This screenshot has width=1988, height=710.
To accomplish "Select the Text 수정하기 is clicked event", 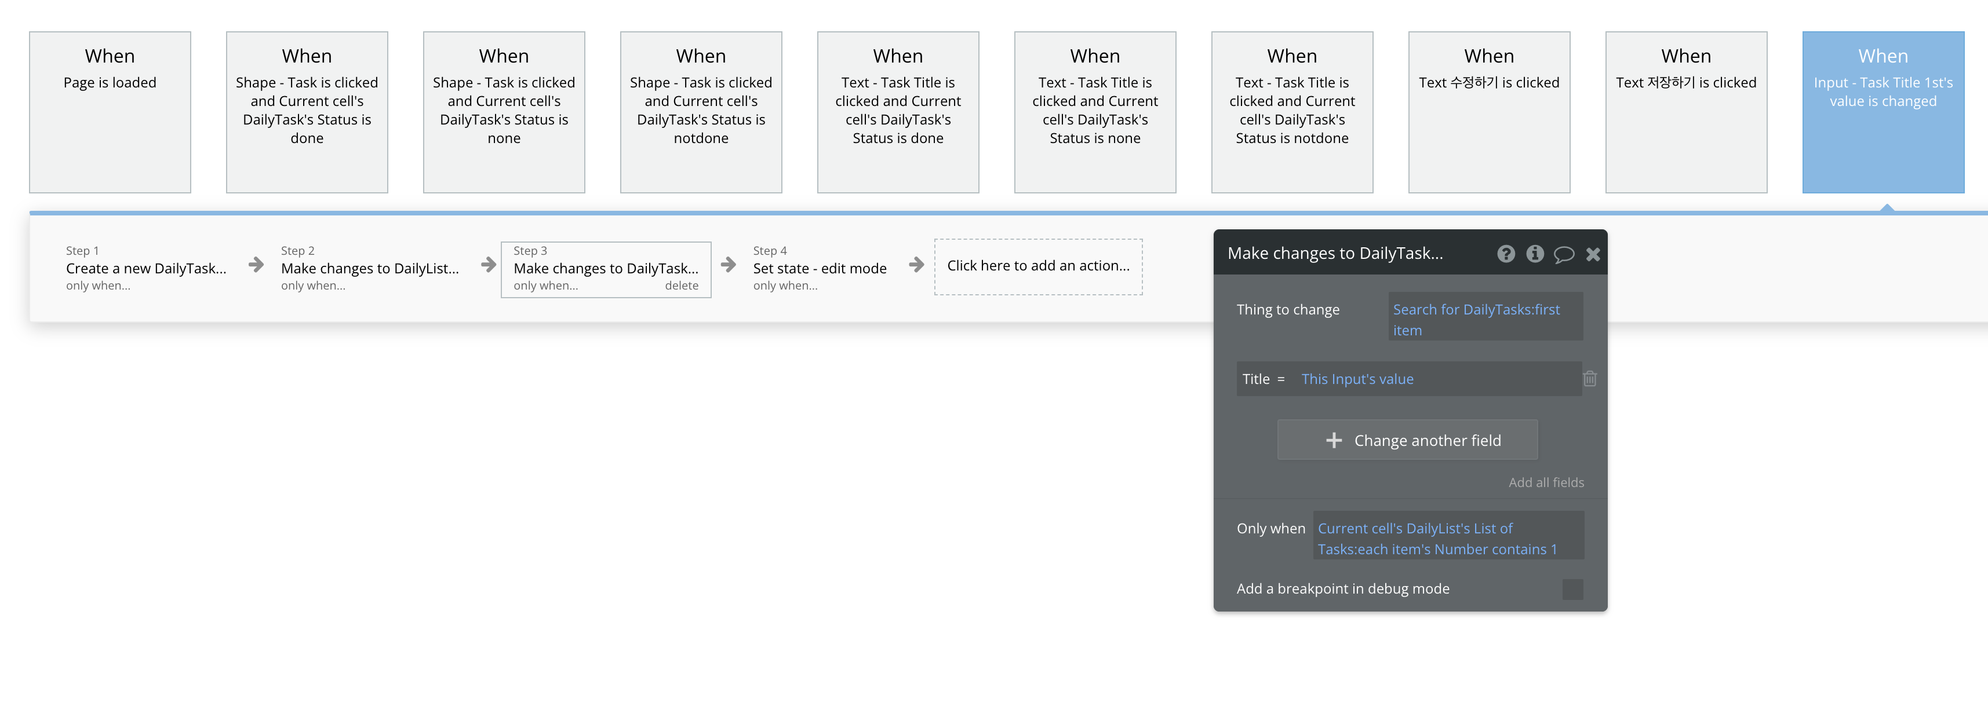I will pos(1489,112).
